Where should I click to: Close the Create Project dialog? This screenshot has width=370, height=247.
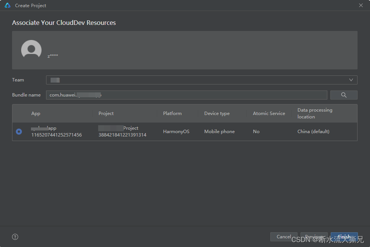point(361,5)
